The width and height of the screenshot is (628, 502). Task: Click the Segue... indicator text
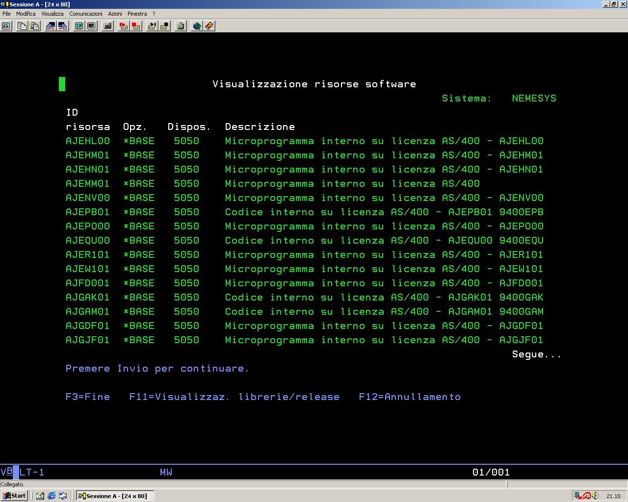(537, 354)
